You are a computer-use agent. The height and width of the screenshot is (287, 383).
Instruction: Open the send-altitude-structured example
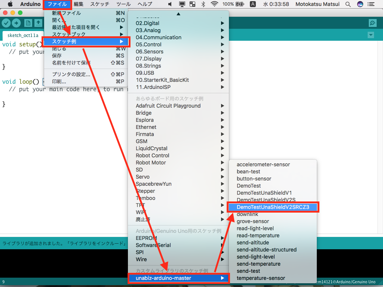coord(273,249)
